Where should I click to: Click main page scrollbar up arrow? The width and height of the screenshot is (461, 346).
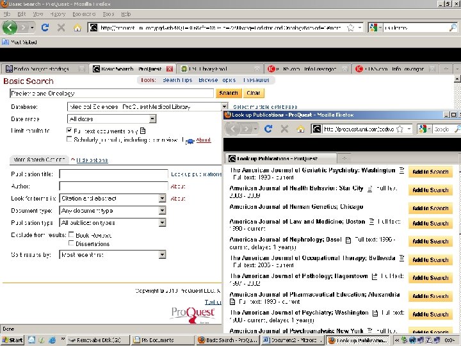pos(457,79)
